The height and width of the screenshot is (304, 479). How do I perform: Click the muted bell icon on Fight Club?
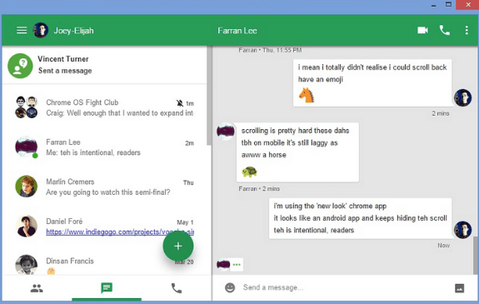pos(180,103)
